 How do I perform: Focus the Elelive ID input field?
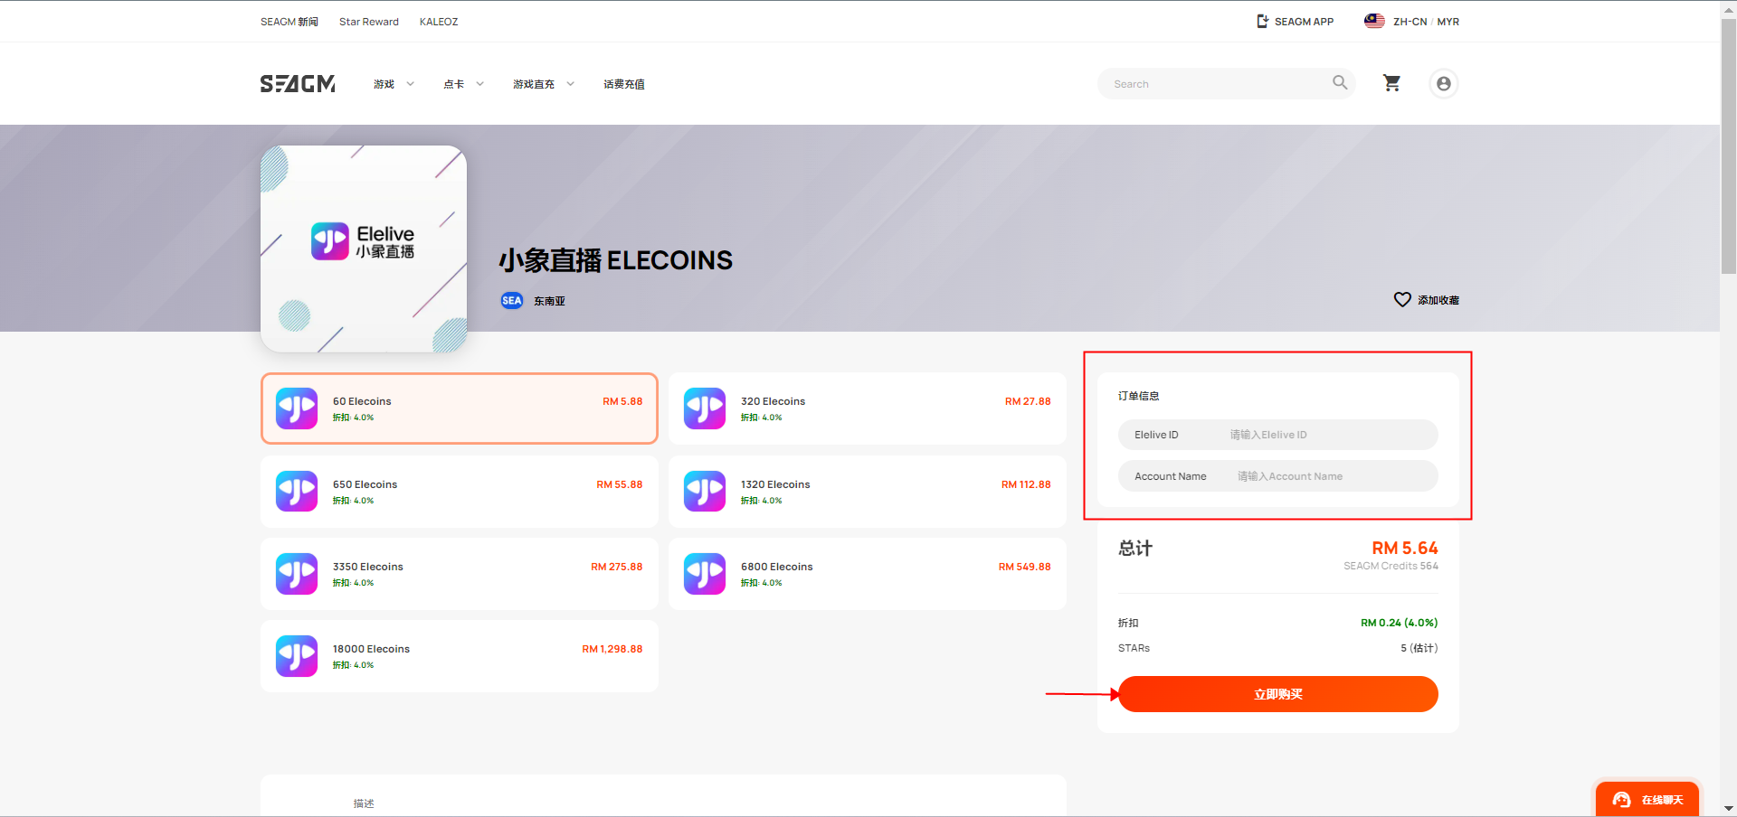coord(1277,435)
